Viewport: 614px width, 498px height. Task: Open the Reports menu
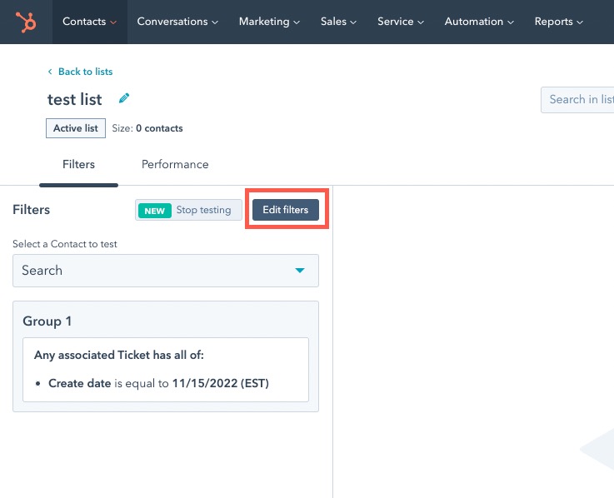pyautogui.click(x=558, y=22)
